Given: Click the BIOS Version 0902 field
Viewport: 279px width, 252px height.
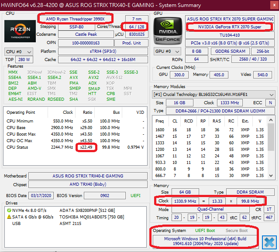Looking at the screenshot, I should pyautogui.click(x=105, y=196).
